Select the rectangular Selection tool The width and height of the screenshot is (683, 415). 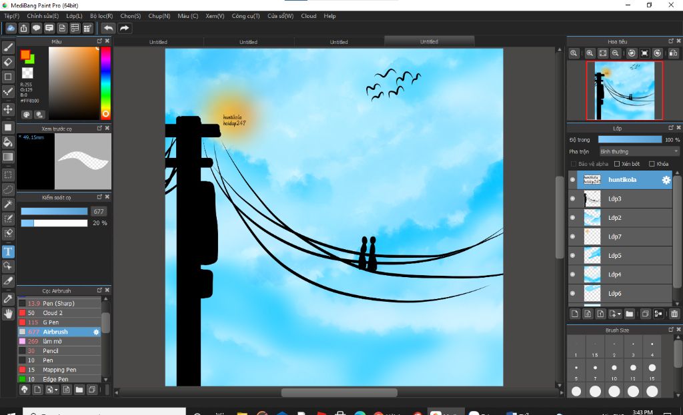(x=8, y=175)
